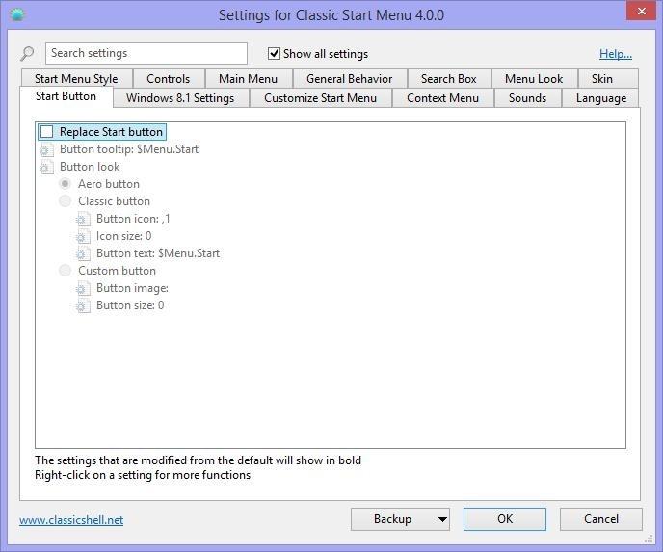The image size is (663, 552).
Task: Open the Windows 8.1 Settings tab
Action: [x=180, y=98]
